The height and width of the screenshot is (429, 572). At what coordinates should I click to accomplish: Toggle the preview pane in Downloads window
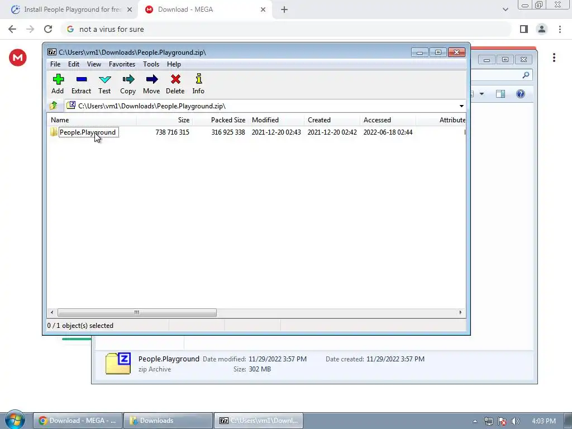(x=500, y=94)
